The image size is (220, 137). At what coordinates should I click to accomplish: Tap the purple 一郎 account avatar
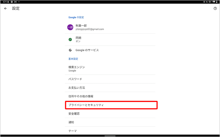coord(70,27)
